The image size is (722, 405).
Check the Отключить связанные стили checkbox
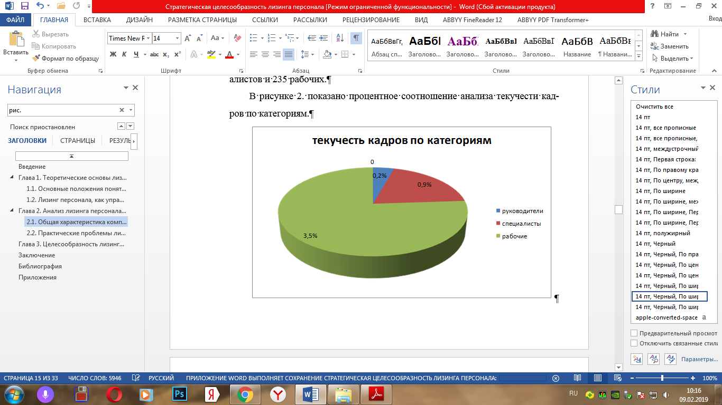634,343
